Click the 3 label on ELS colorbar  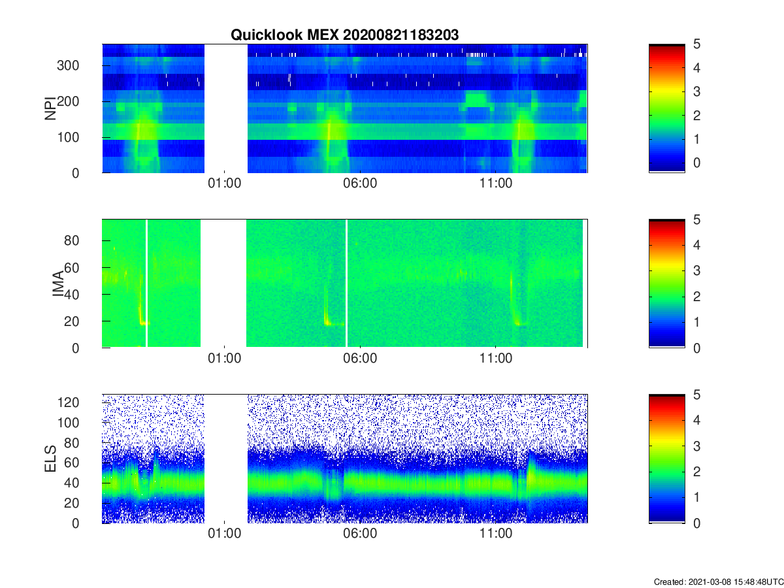coord(696,446)
